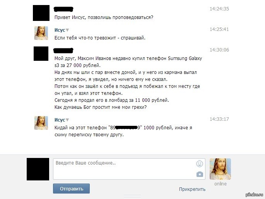Focus the Введите Ваше сообщение field
Image resolution: width=265 pixels, height=199 pixels.
point(129,169)
